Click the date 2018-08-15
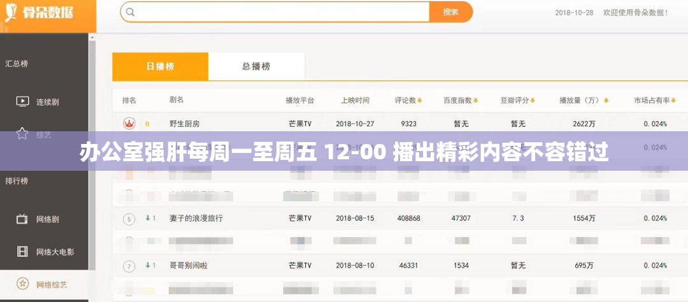 tap(355, 218)
